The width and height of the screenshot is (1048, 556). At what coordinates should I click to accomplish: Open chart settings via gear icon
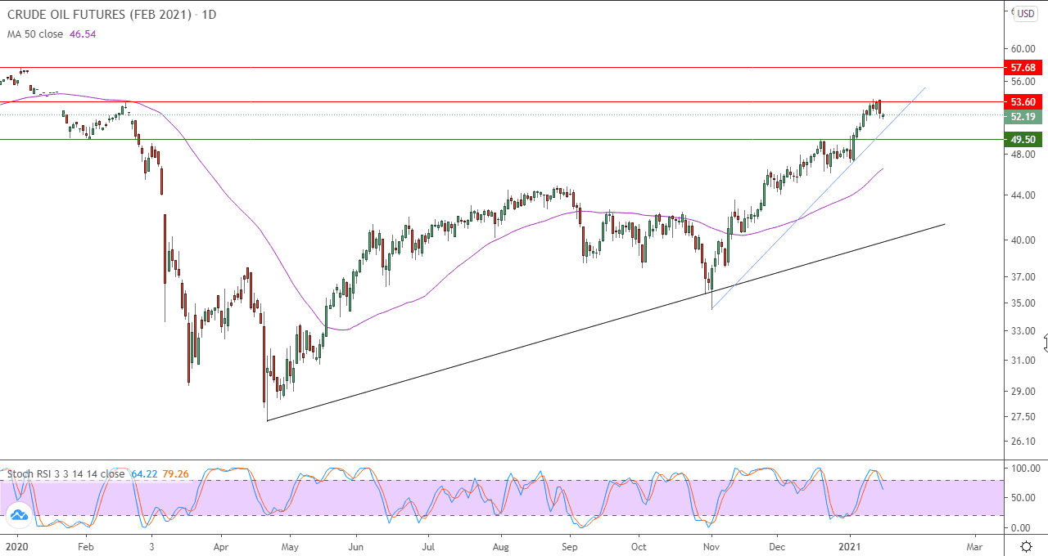[x=1026, y=545]
